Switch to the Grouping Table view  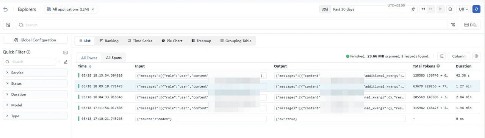pyautogui.click(x=236, y=41)
